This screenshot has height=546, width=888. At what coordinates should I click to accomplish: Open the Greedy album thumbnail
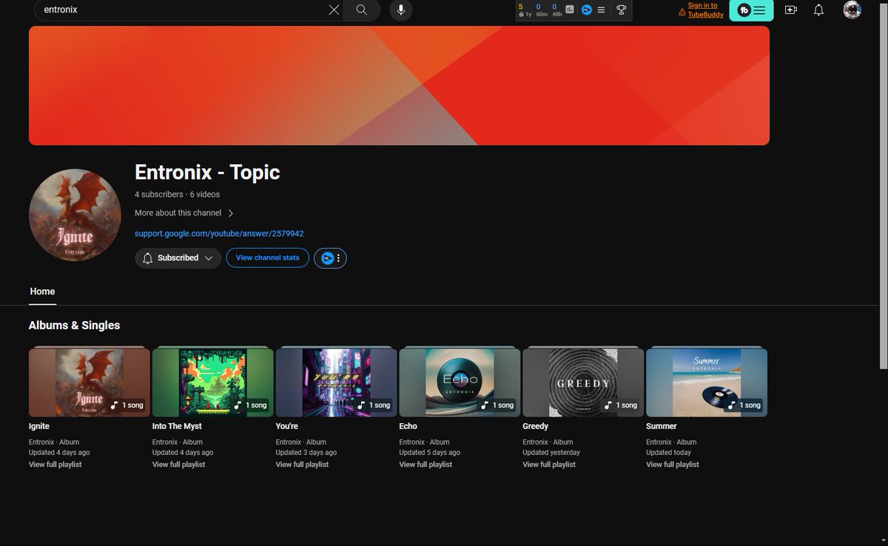[583, 382]
